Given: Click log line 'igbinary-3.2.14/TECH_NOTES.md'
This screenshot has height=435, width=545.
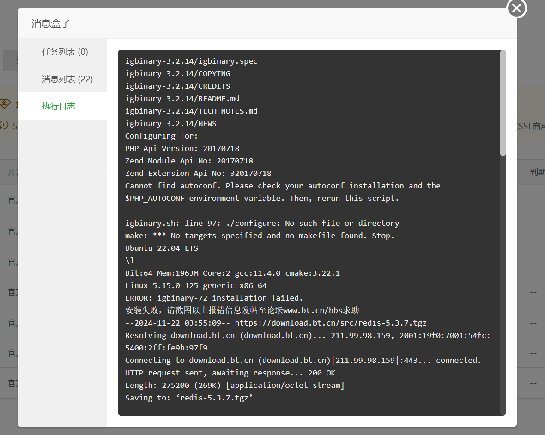Looking at the screenshot, I should [x=191, y=111].
